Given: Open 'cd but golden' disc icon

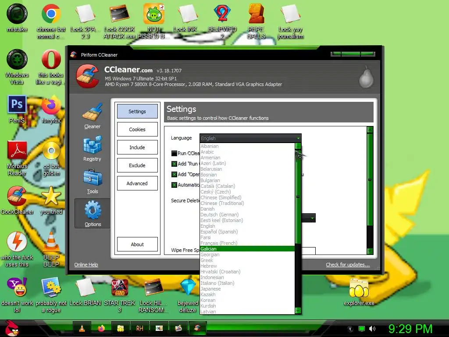Looking at the screenshot, I should tap(51, 158).
